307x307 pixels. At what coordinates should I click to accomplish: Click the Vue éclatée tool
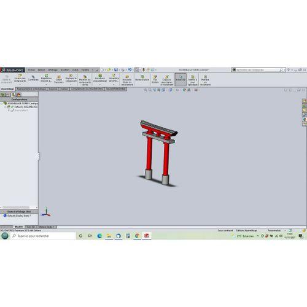(x=155, y=79)
